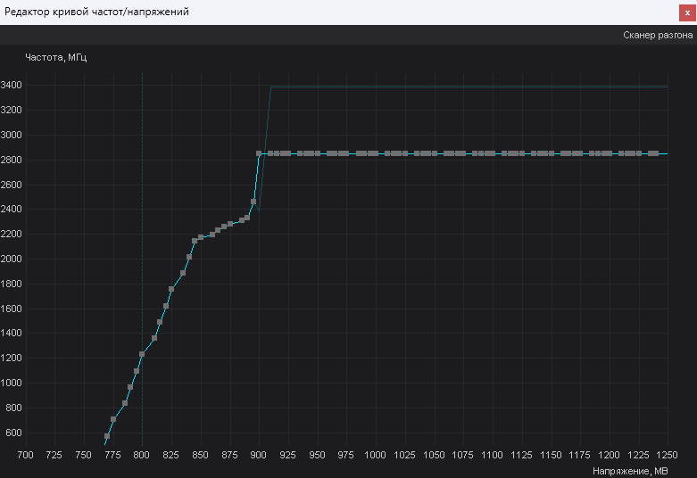697x478 pixels.
Task: Select the curve point at 825 mV
Action: [171, 289]
